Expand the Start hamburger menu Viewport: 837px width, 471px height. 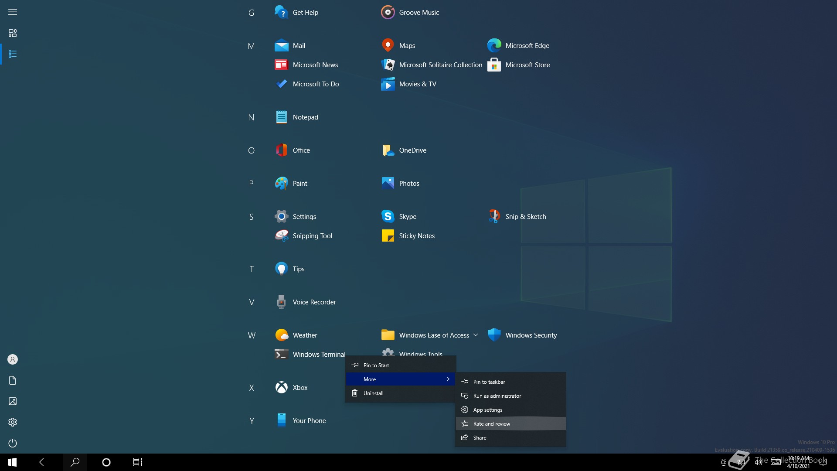13,12
